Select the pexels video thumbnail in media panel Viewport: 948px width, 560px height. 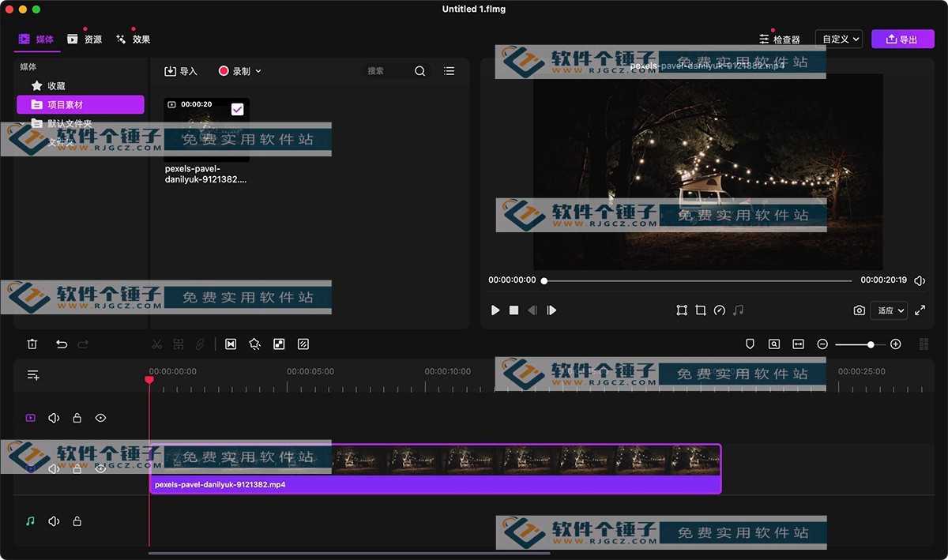tap(206, 130)
